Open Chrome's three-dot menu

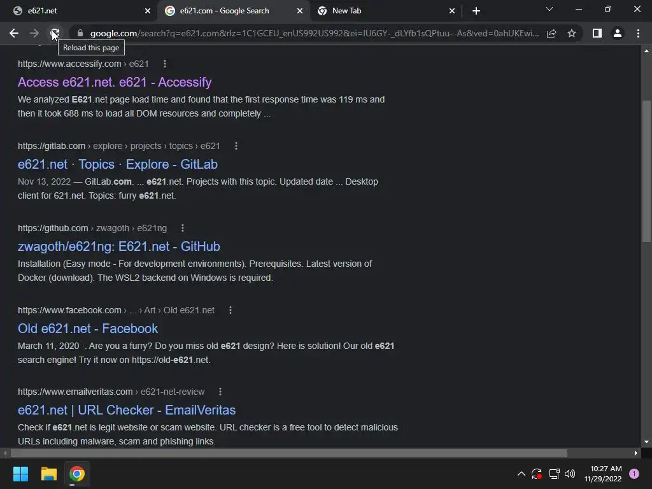point(638,33)
